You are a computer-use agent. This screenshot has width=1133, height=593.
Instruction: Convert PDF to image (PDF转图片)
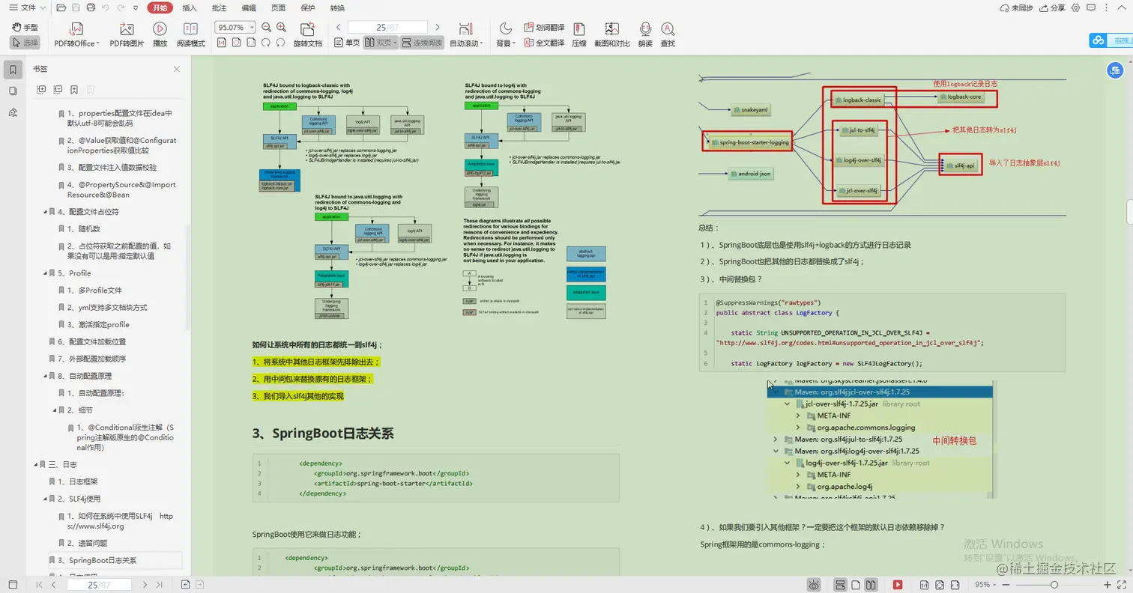click(x=127, y=35)
